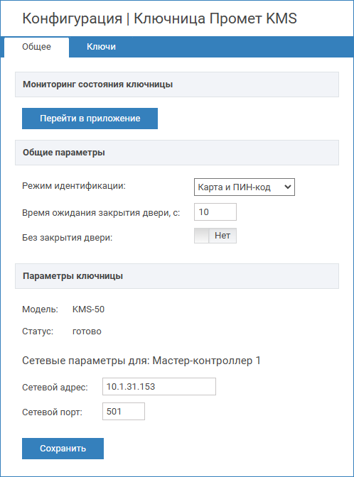354x477 pixels.
Task: Click the Без закрытия двери label text
Action: pyautogui.click(x=67, y=238)
